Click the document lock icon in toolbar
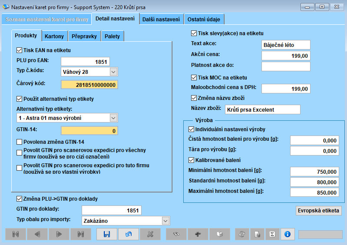The image size is (347, 245). click(x=257, y=234)
